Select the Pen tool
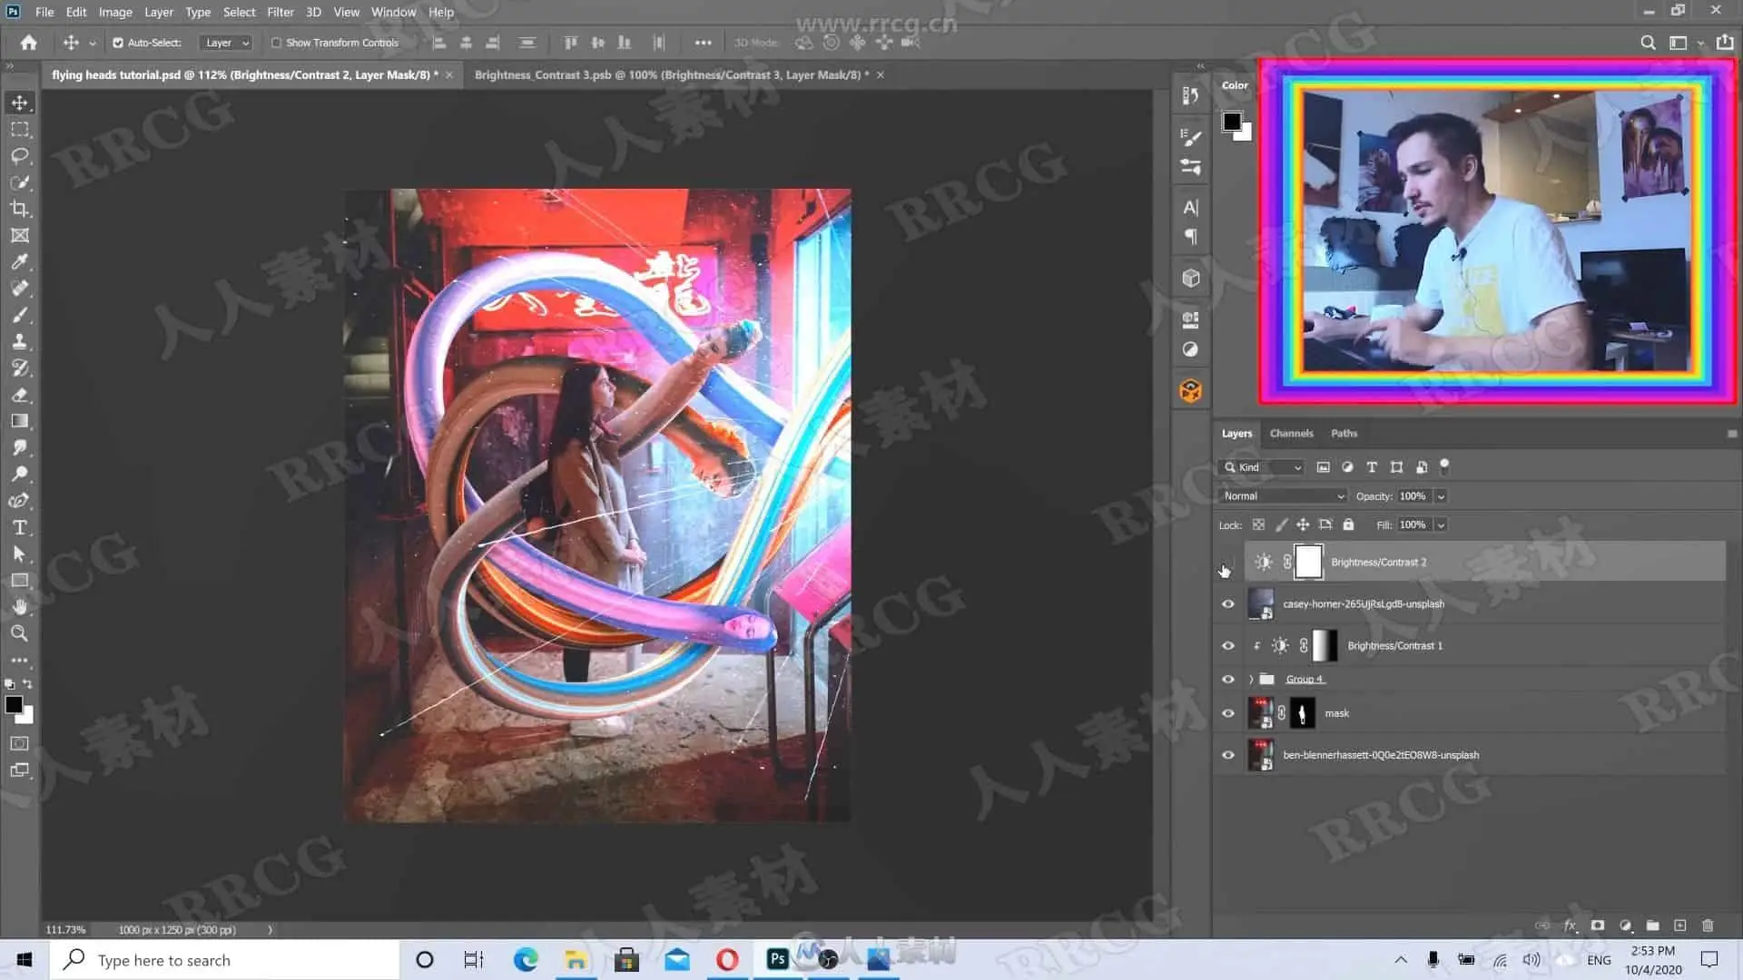 click(20, 501)
